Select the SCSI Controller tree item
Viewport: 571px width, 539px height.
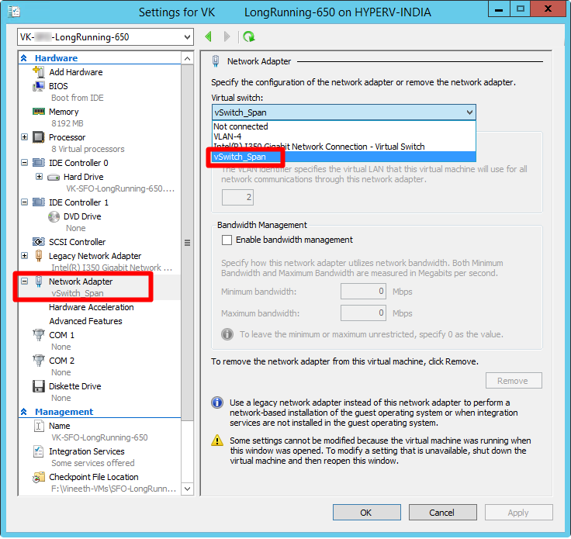coord(78,242)
